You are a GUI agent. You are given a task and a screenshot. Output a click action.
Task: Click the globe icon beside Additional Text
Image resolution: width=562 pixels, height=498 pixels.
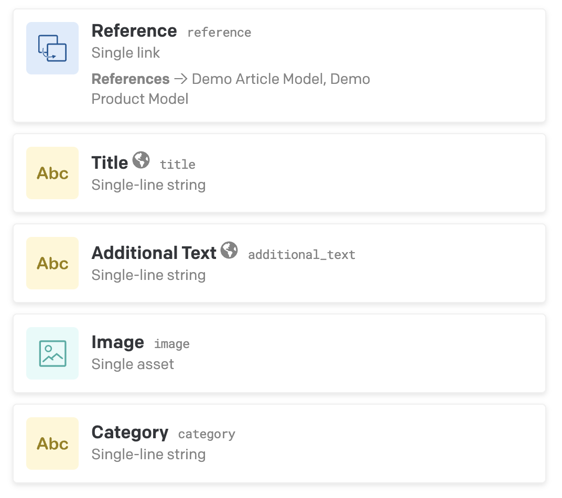click(x=229, y=250)
